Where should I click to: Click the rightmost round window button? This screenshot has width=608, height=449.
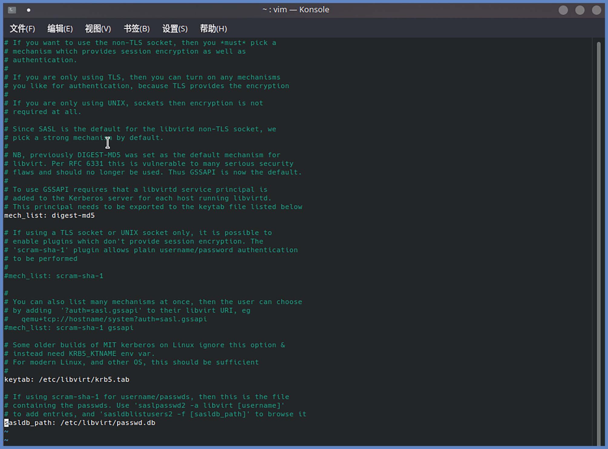click(596, 10)
